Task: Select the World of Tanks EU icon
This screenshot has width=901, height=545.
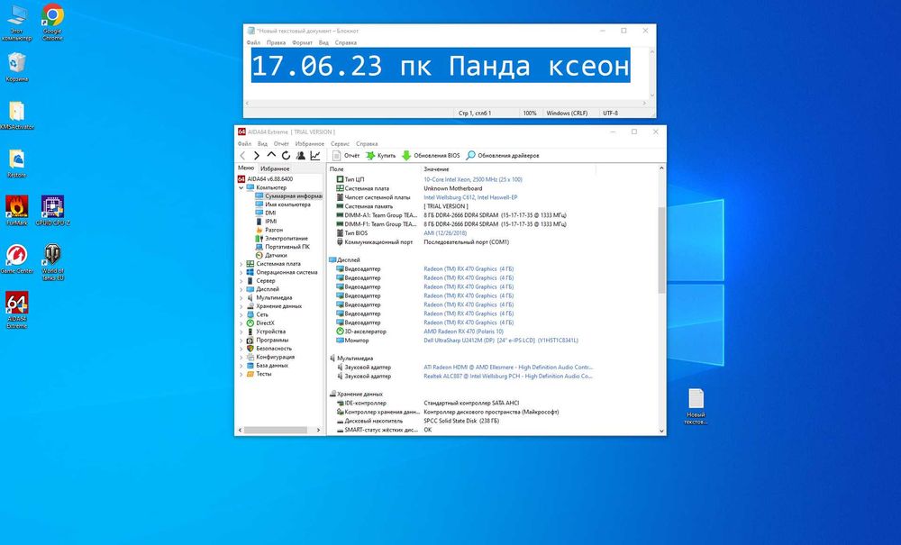Action: point(52,262)
